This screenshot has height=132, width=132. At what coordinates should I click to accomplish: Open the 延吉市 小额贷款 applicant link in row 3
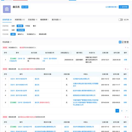click(x=84, y=91)
